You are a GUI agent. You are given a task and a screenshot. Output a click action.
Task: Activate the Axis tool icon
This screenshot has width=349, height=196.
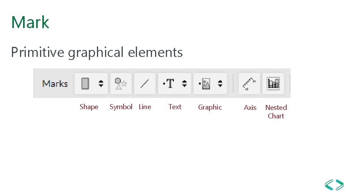click(x=249, y=83)
